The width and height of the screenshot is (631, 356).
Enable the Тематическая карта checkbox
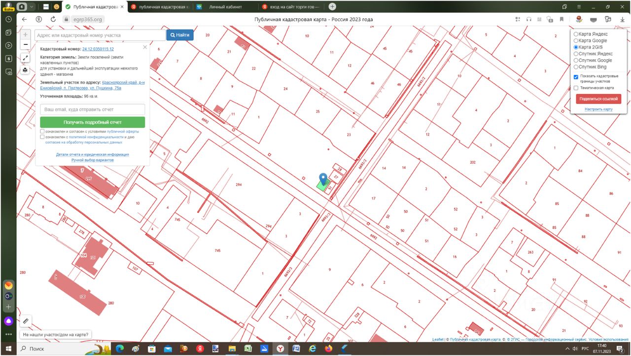pos(576,88)
